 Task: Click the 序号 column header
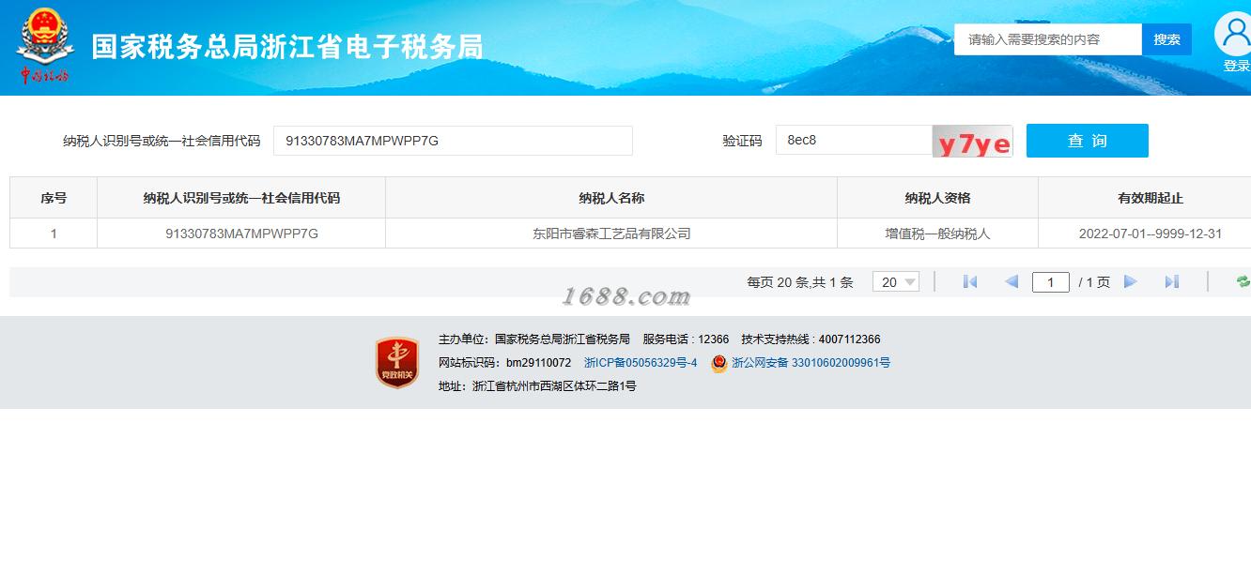(54, 198)
